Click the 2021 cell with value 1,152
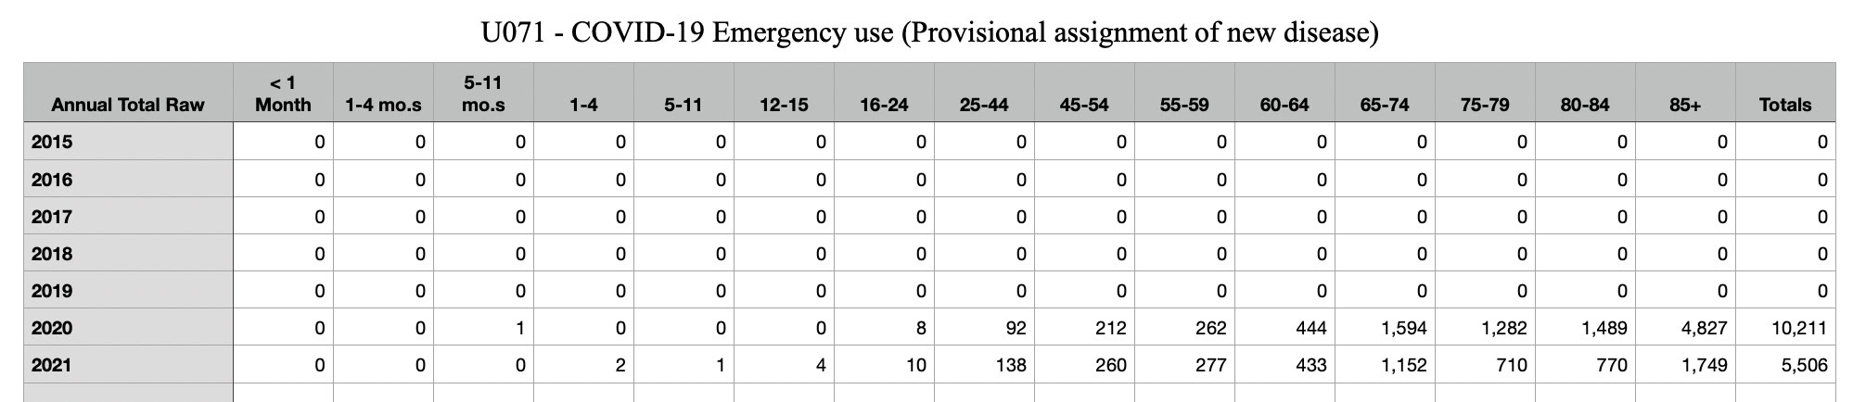The height and width of the screenshot is (402, 1853). tap(1385, 365)
